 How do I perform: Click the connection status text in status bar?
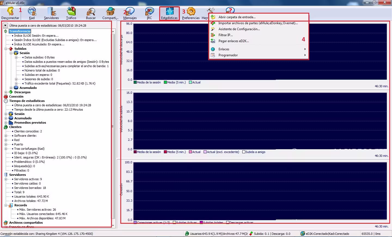point(47,234)
